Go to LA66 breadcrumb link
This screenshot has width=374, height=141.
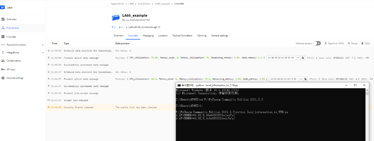pyautogui.click(x=131, y=4)
